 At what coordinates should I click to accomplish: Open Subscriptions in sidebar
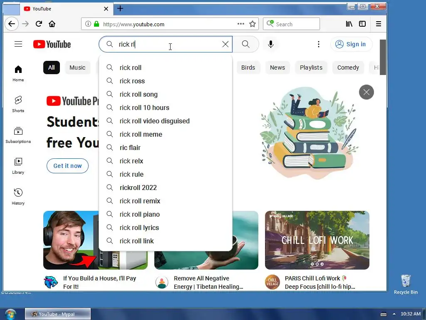18,135
